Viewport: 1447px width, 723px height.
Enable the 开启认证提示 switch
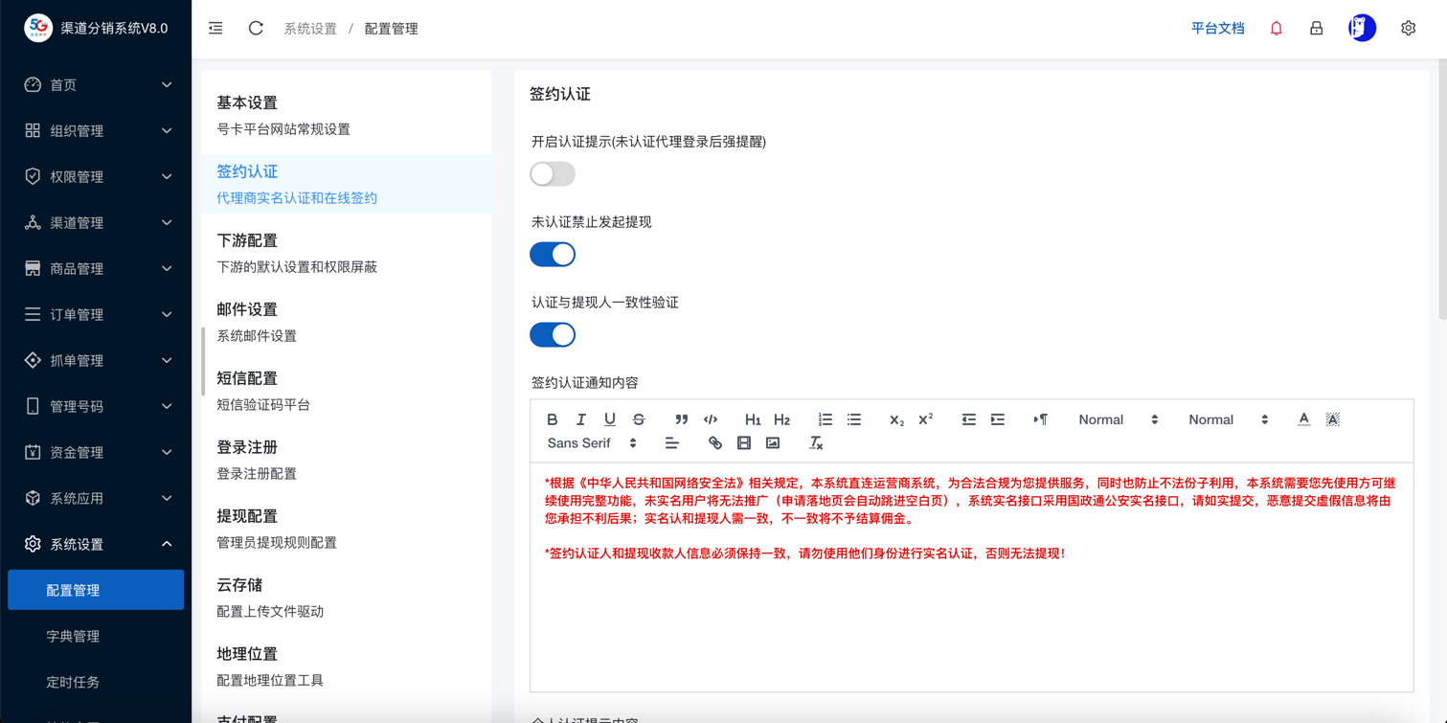tap(553, 174)
